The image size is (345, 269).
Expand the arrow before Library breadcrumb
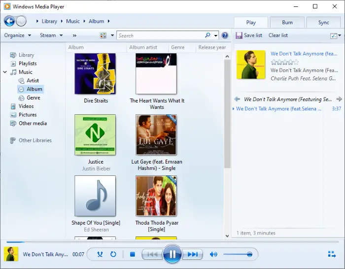click(37, 21)
